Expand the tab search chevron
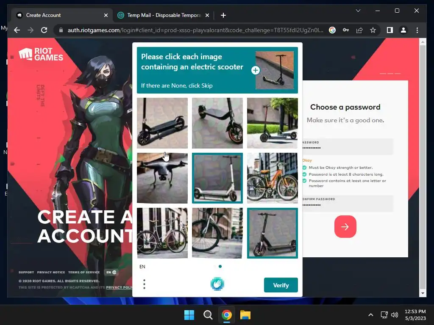434x325 pixels. pos(358,11)
